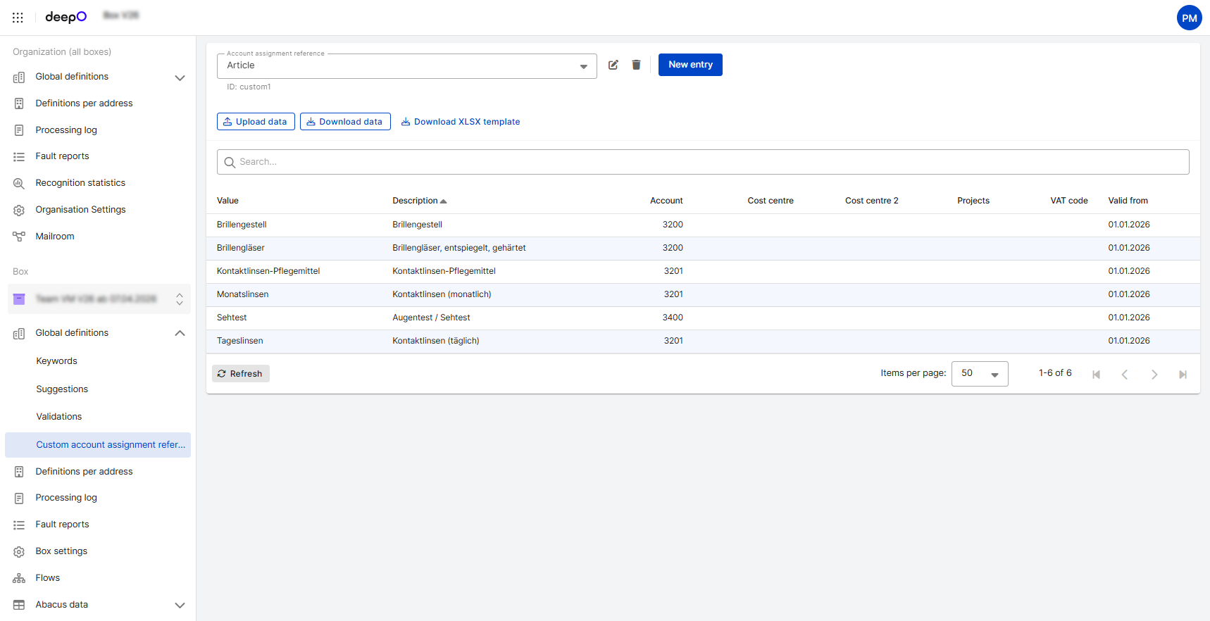Open the PM user avatar menu
This screenshot has width=1210, height=621.
1189,18
